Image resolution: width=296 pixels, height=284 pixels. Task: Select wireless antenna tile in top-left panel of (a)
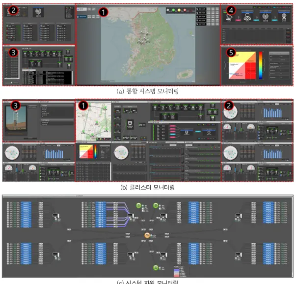pos(38,12)
